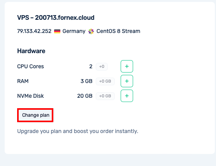Click the upgrade plan description text

[77, 131]
